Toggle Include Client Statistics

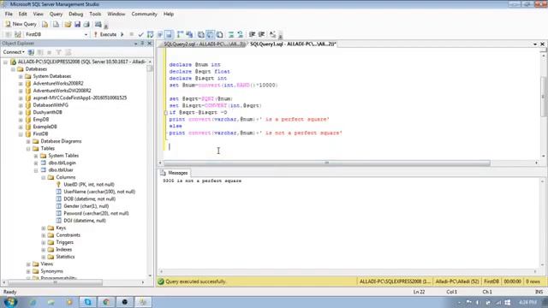(189, 34)
